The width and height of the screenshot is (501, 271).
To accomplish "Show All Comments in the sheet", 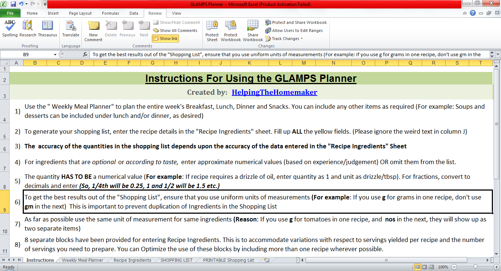I will click(175, 30).
